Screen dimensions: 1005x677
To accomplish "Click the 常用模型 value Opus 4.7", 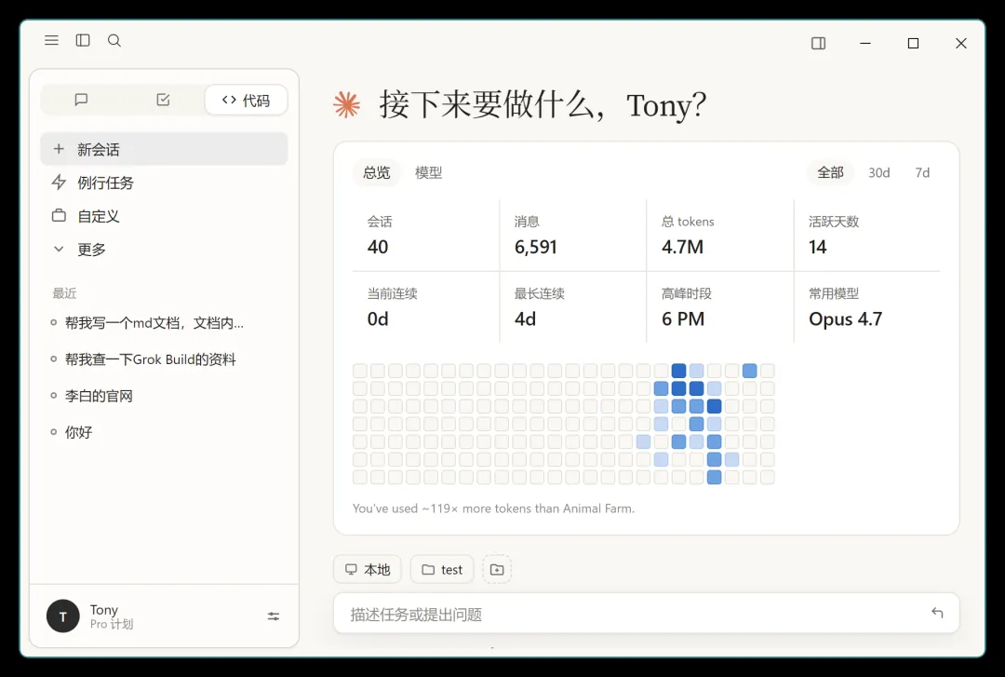I will (x=845, y=318).
